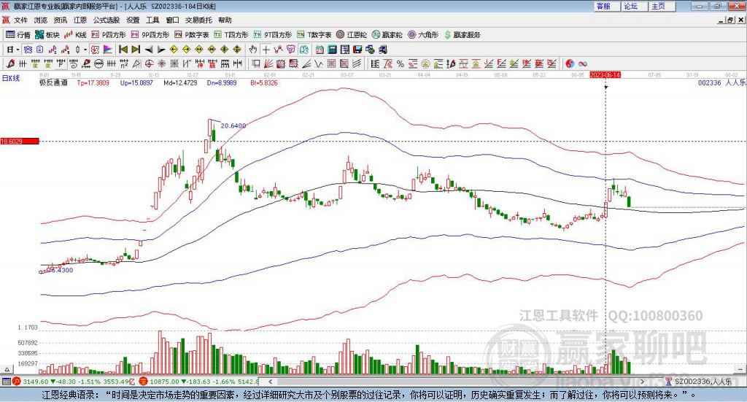This screenshot has width=747, height=402.
Task: Open the 行情 market quotes view
Action: coord(18,34)
